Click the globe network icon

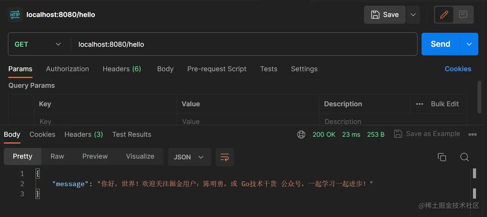coord(301,134)
